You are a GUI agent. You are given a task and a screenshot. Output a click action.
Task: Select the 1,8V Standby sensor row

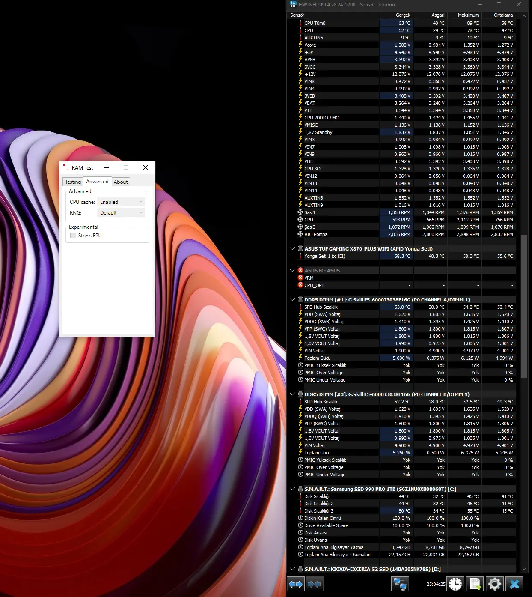[401, 132]
